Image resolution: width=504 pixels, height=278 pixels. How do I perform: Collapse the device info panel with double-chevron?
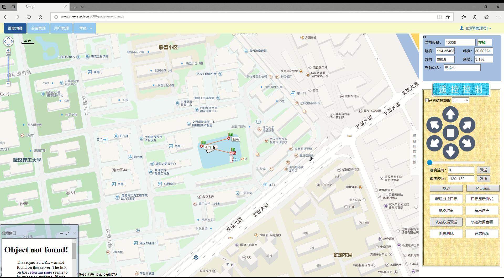pyautogui.click(x=425, y=37)
